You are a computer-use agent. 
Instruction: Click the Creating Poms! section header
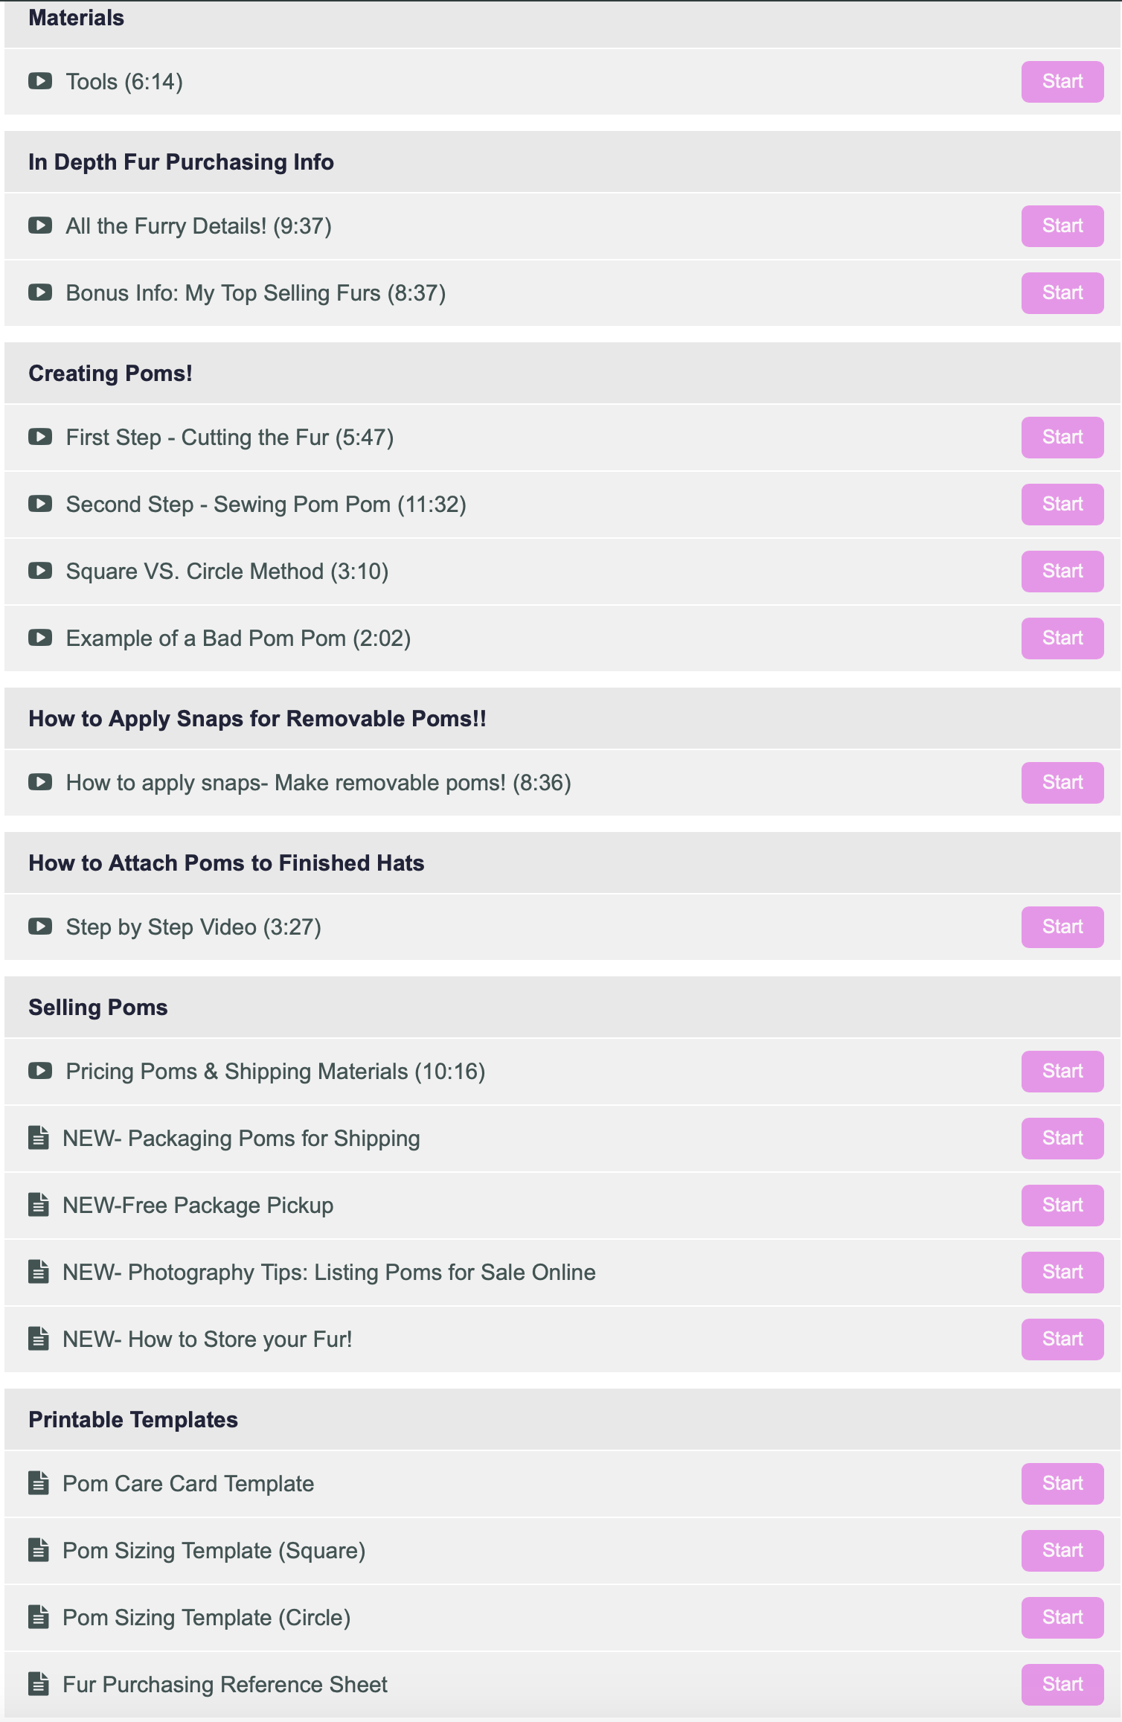[110, 373]
